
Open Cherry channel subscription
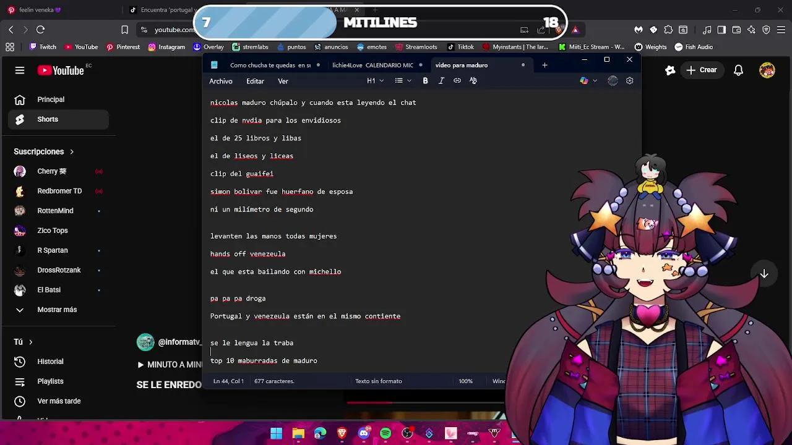(x=59, y=171)
